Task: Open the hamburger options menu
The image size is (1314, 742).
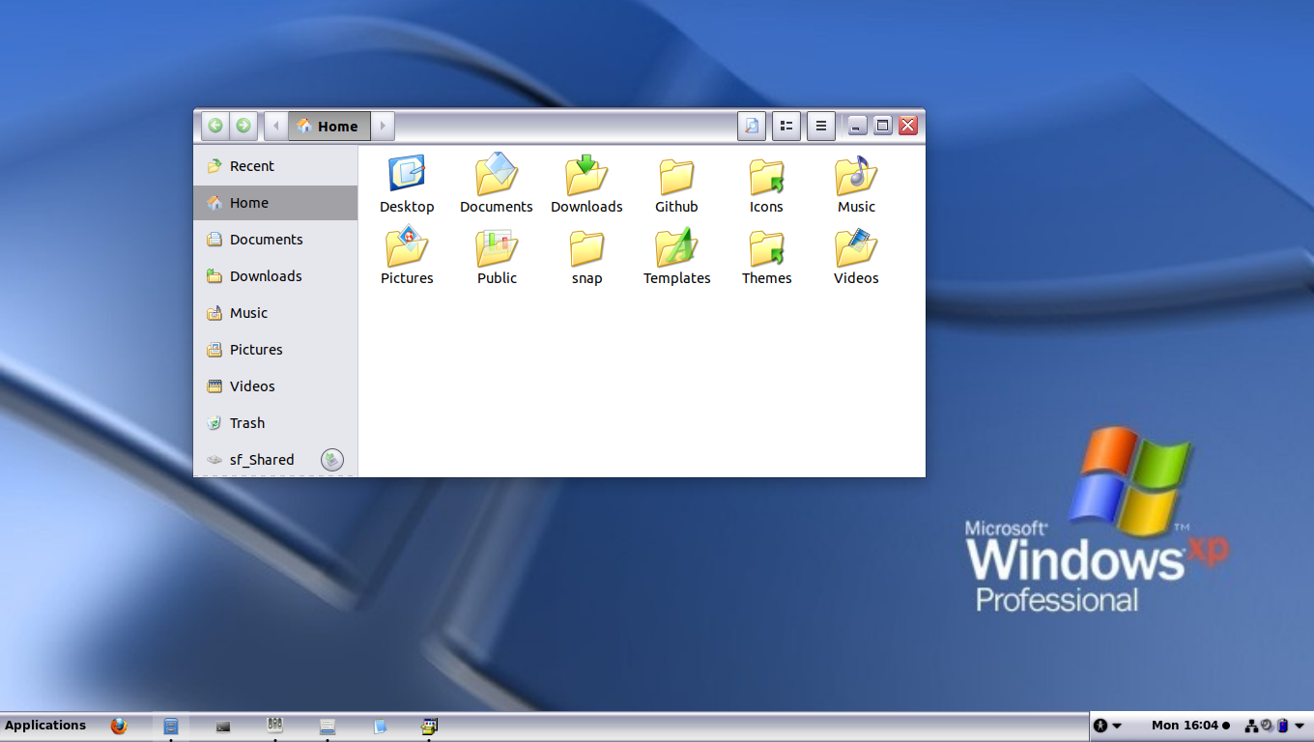Action: pyautogui.click(x=821, y=126)
